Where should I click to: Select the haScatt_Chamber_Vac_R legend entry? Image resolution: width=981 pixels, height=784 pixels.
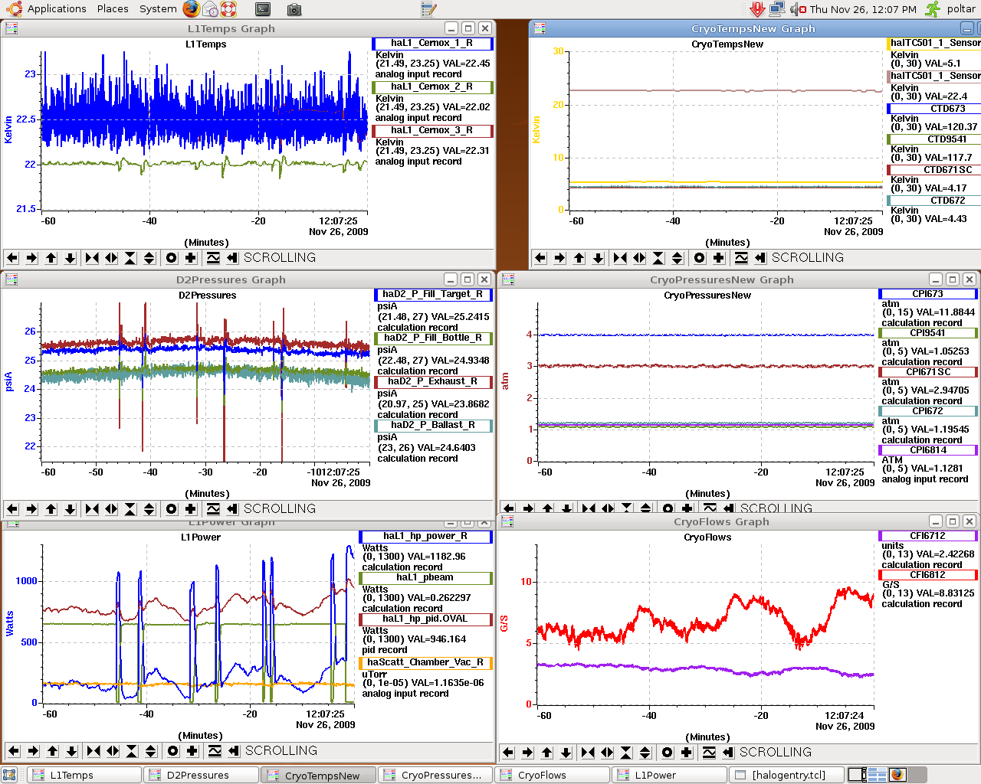(425, 663)
